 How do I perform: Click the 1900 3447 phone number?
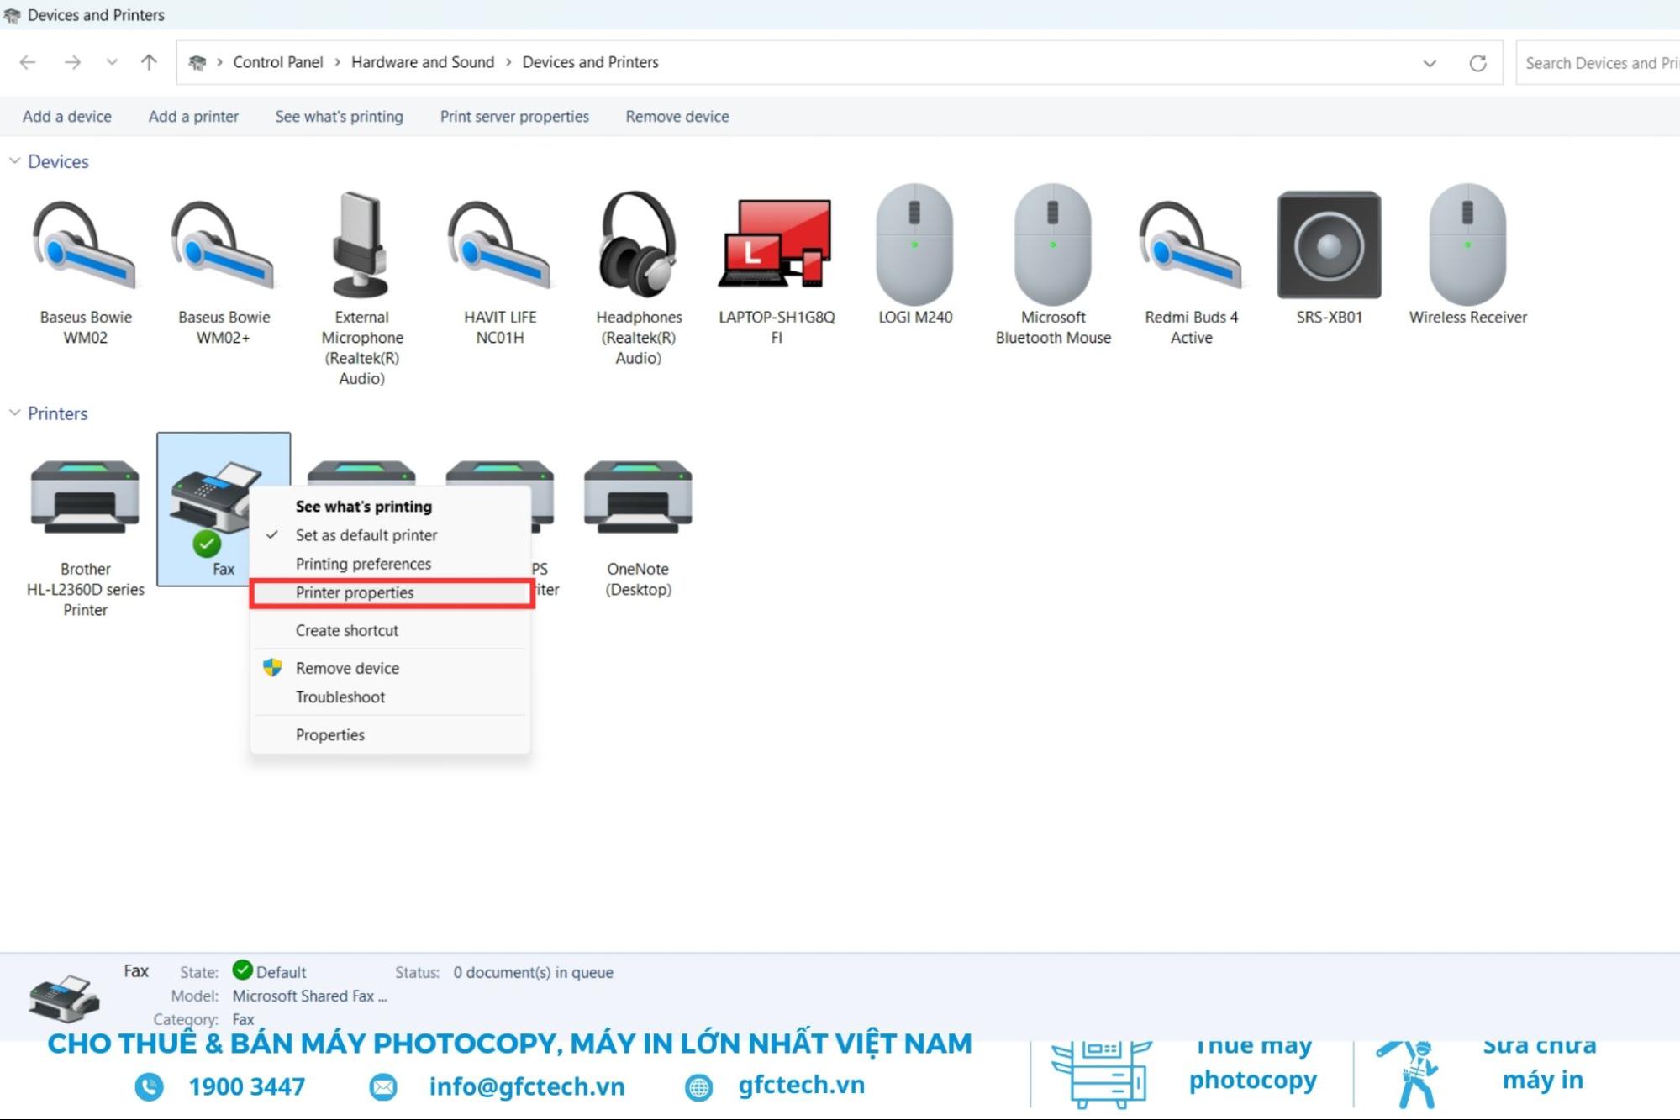point(246,1086)
